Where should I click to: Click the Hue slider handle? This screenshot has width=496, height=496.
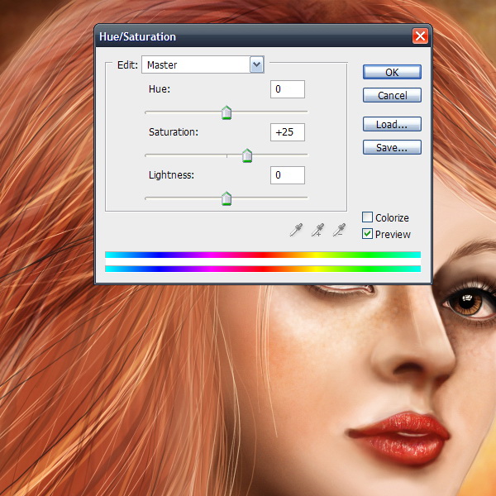[x=227, y=113]
